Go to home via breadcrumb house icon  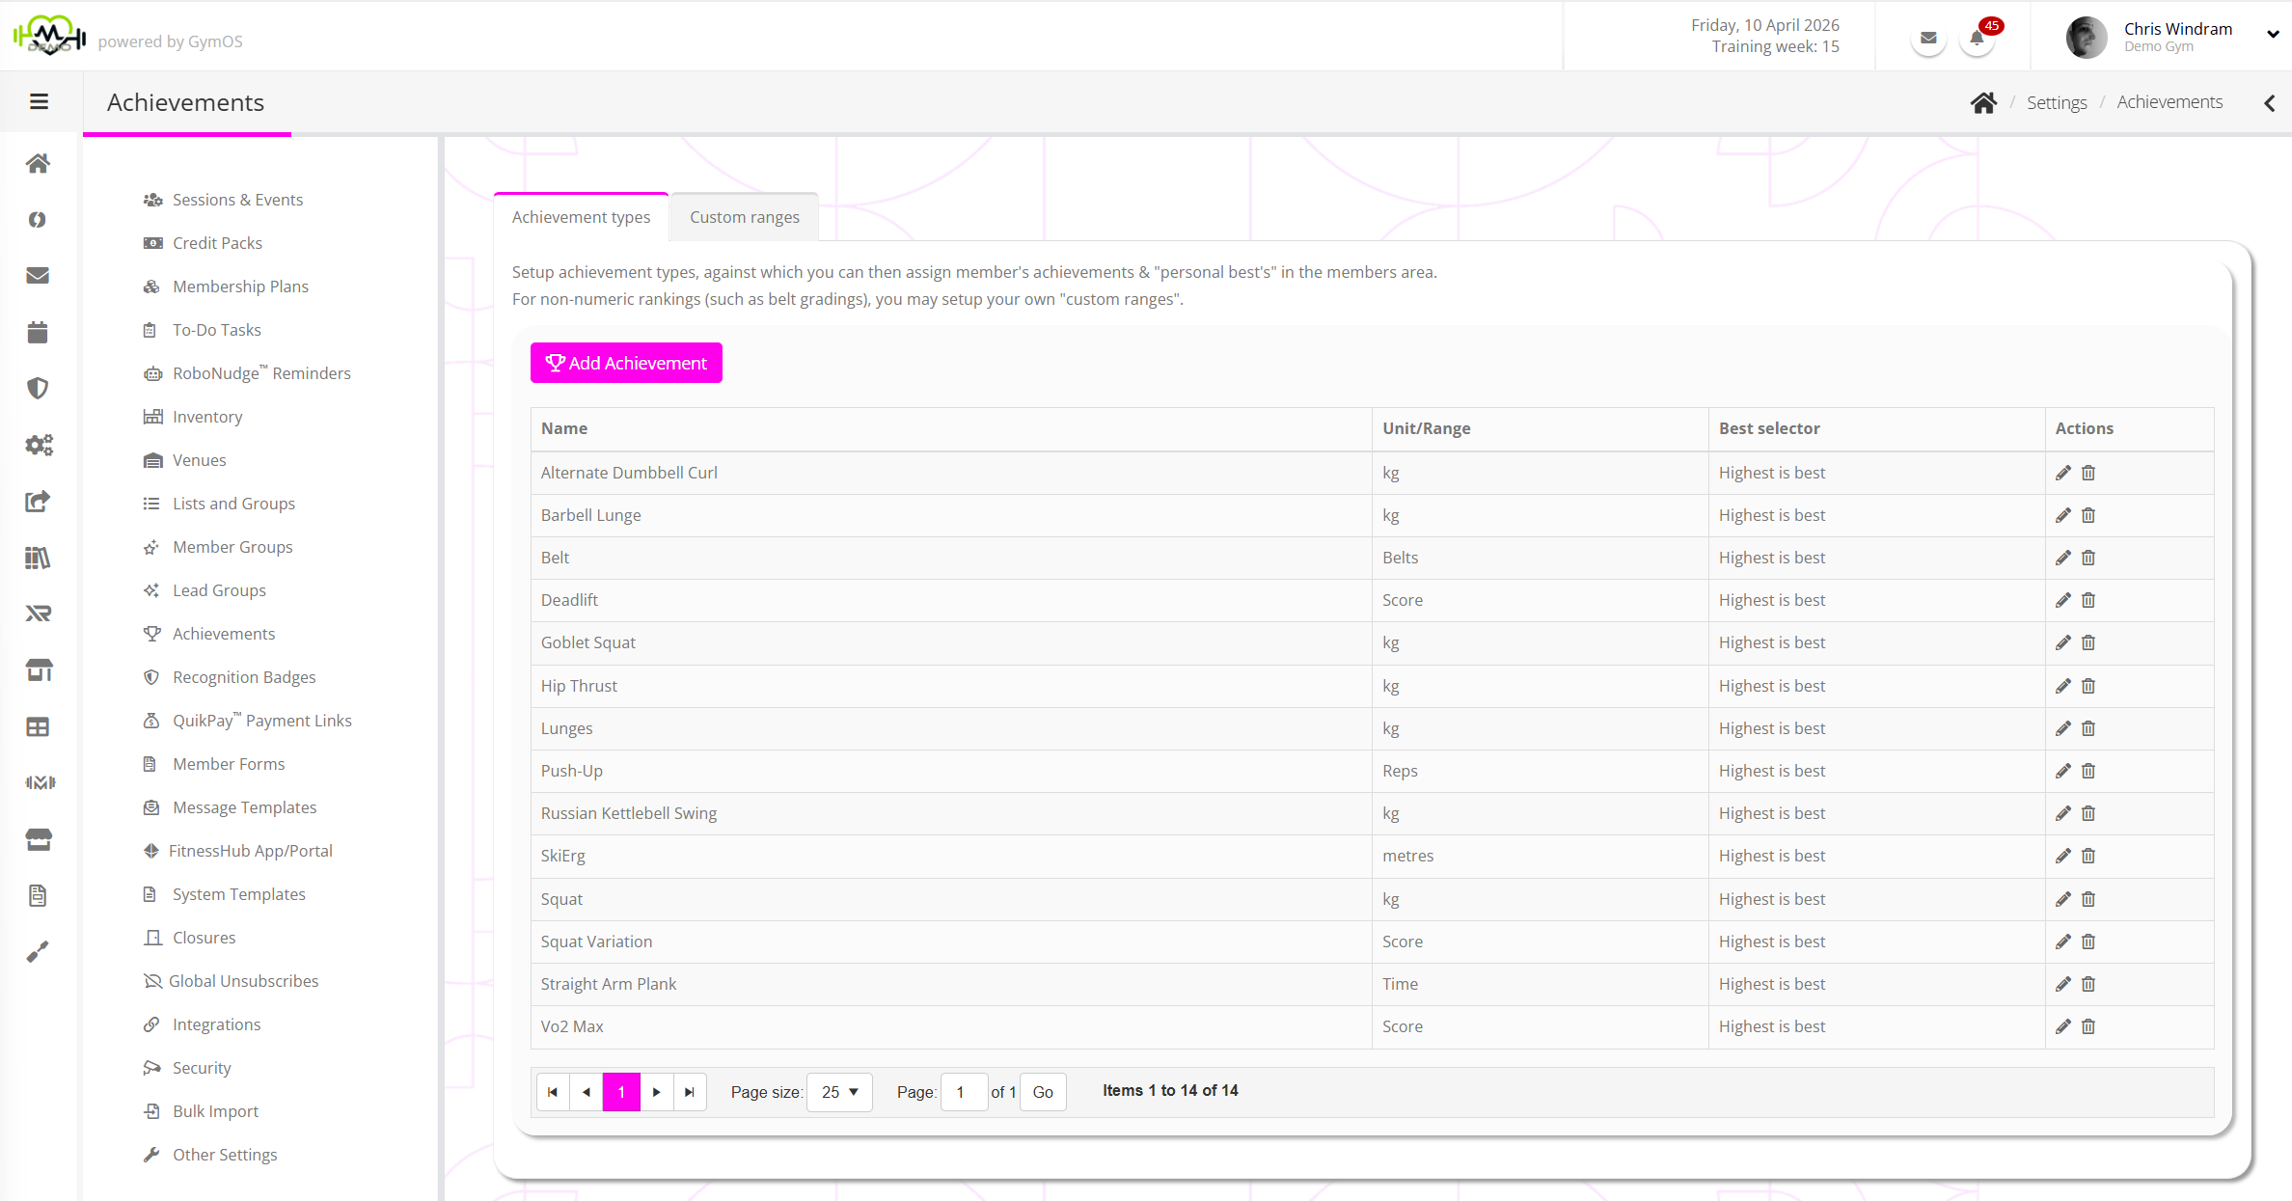[x=1983, y=102]
